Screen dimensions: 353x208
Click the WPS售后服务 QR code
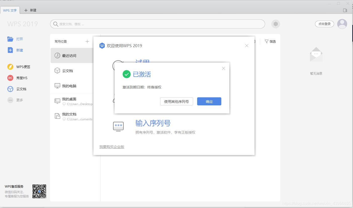tap(39, 191)
